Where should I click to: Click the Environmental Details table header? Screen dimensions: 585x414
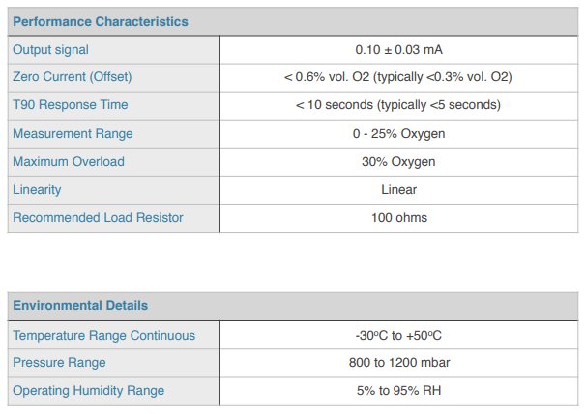[80, 306]
